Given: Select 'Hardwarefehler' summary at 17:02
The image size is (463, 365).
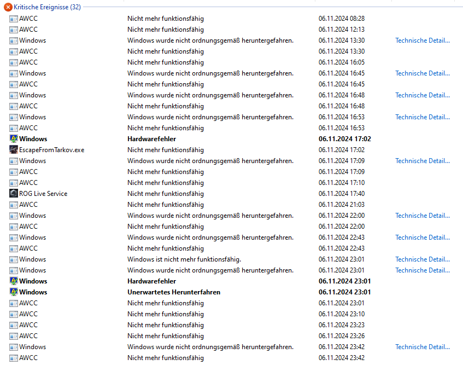Looking at the screenshot, I should click(152, 138).
